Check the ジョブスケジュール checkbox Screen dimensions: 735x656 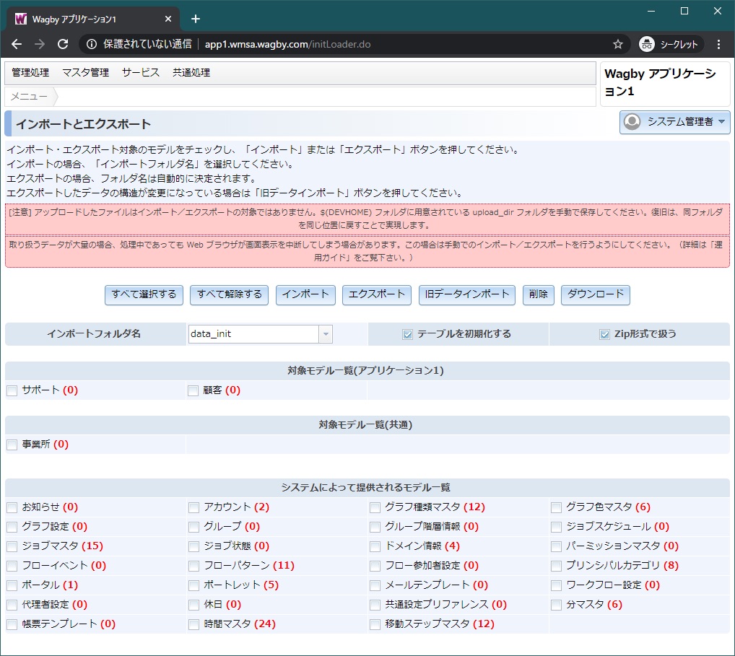(557, 527)
